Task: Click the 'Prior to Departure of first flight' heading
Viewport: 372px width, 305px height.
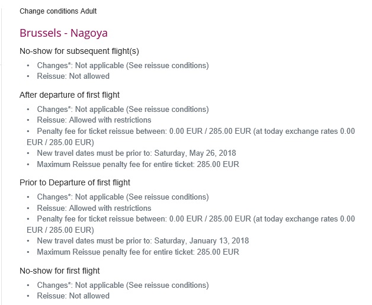Action: pos(75,182)
